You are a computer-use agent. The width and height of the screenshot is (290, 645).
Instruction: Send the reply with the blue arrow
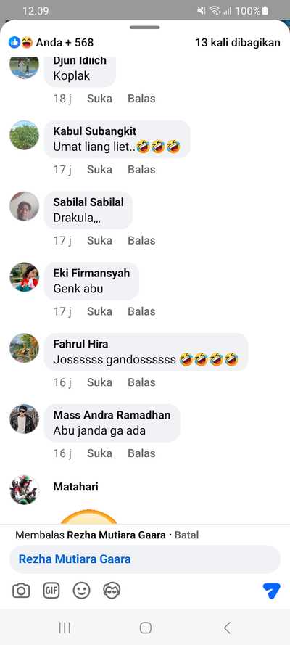point(272,591)
